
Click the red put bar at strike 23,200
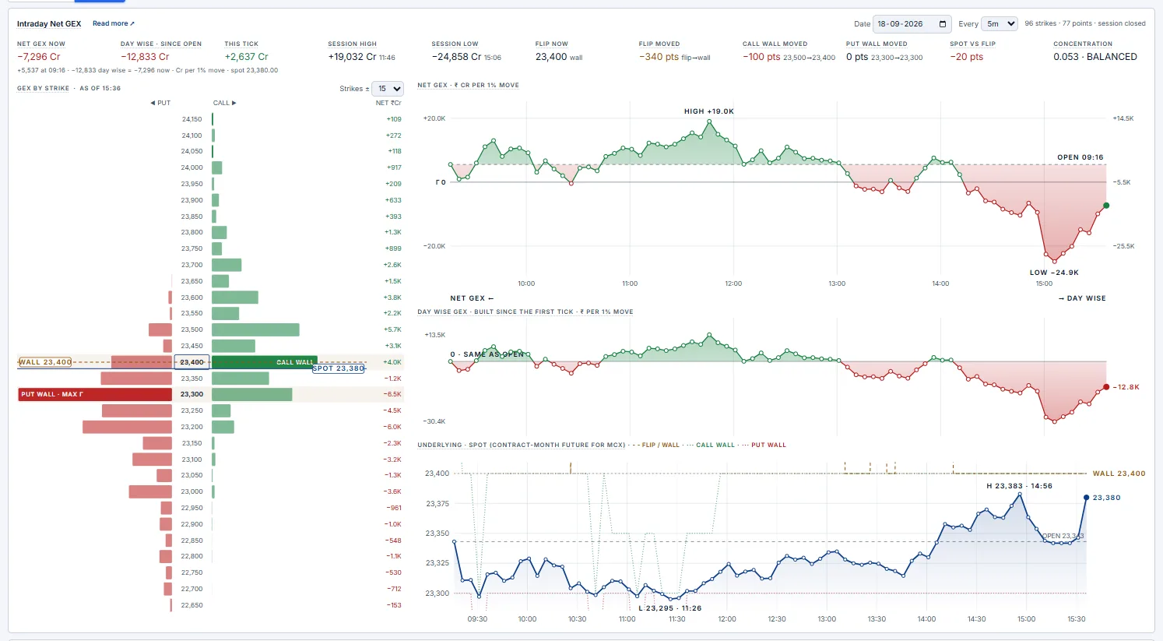(x=128, y=427)
